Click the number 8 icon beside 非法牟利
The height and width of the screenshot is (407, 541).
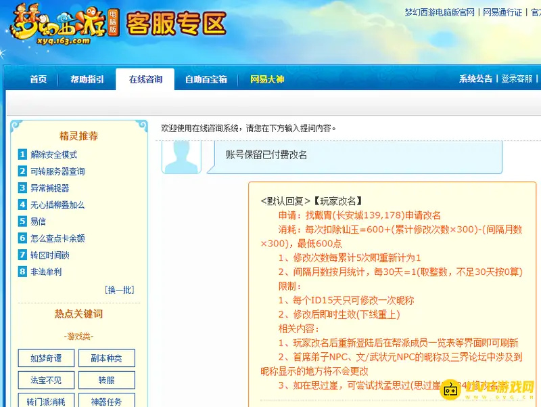(x=22, y=272)
